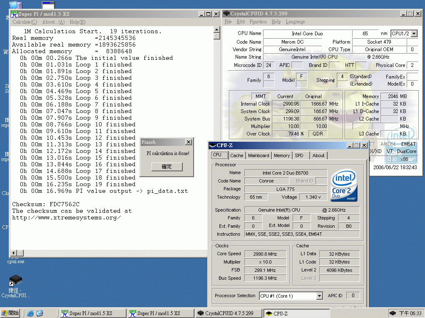Confirm the PI calculation done dialog
Screen dimensions: 425x318
167,167
